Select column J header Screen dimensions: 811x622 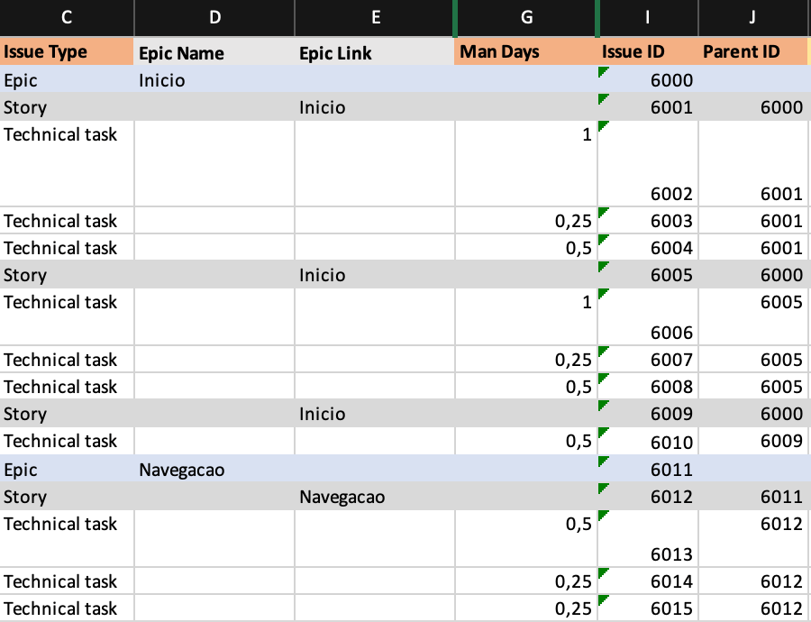tap(752, 18)
